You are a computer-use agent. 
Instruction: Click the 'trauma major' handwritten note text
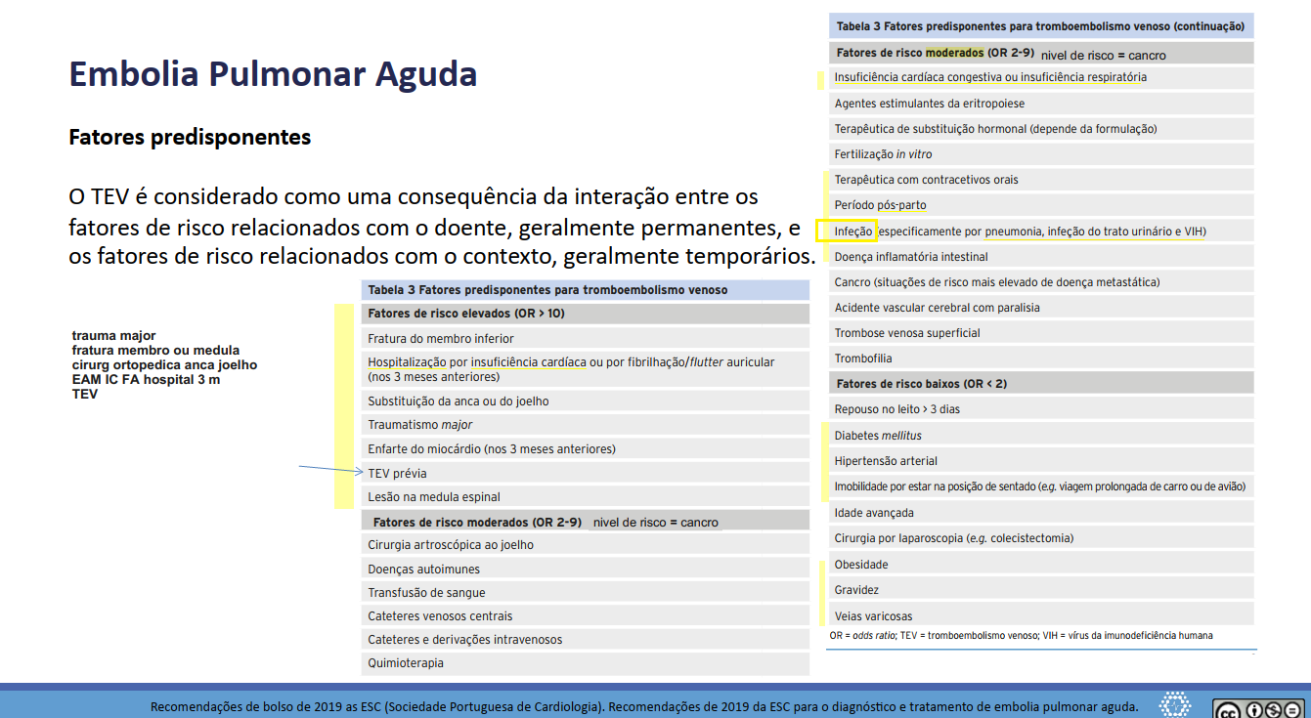[113, 336]
